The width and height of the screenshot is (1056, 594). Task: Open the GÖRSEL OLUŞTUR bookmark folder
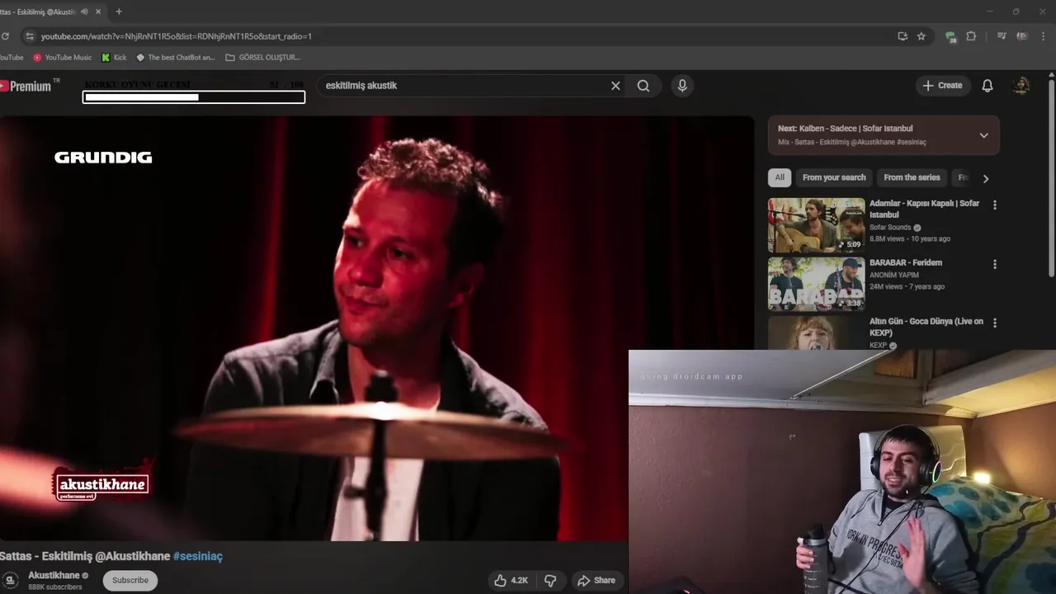click(262, 58)
